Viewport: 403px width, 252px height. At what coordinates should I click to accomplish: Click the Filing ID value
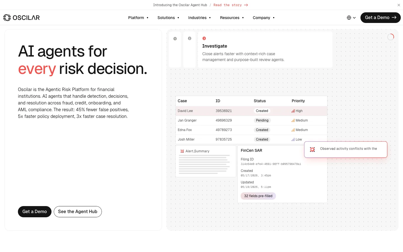tap(271, 164)
